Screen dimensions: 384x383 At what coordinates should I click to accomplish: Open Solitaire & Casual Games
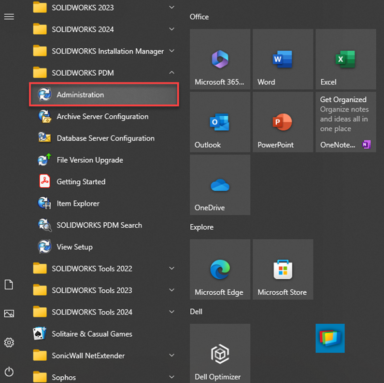coord(104,334)
